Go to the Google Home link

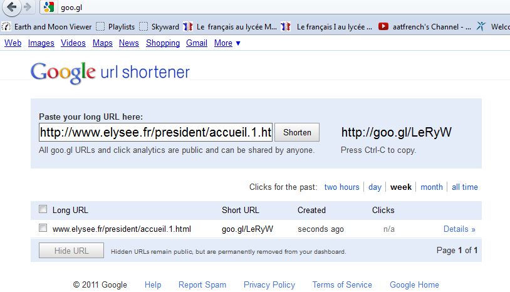point(414,285)
